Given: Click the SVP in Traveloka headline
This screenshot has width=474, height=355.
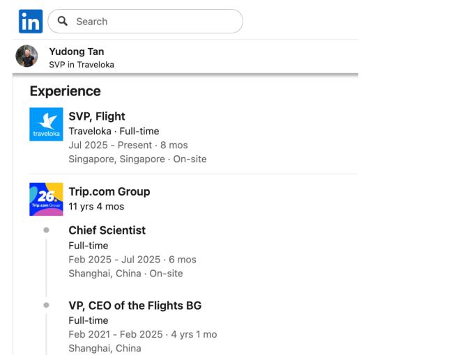Looking at the screenshot, I should pyautogui.click(x=82, y=65).
